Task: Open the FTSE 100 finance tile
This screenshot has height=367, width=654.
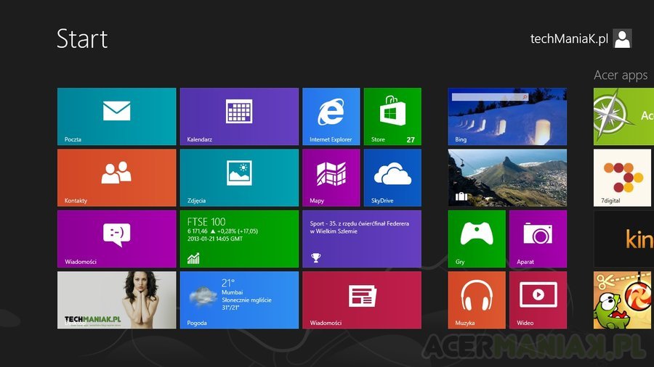Action: pyautogui.click(x=239, y=239)
